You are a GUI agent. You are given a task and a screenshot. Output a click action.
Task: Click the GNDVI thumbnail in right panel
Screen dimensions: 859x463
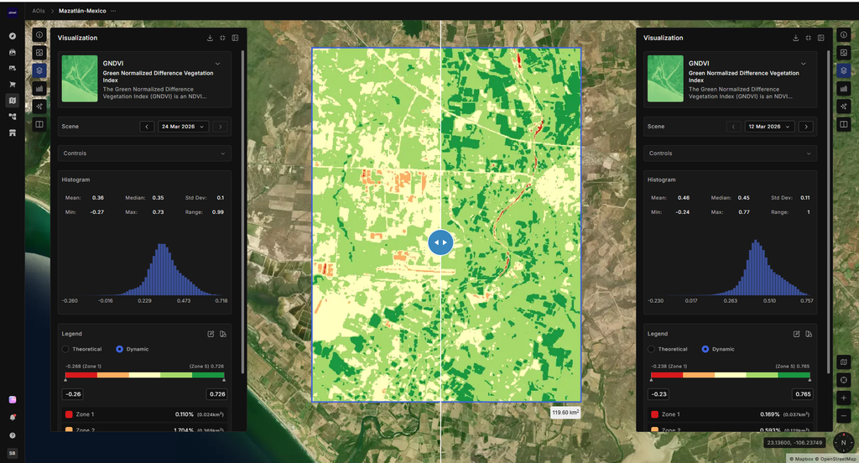click(x=665, y=78)
